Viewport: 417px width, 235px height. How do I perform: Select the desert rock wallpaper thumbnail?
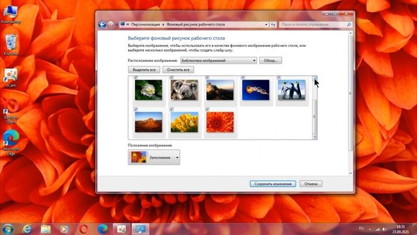[x=149, y=122]
